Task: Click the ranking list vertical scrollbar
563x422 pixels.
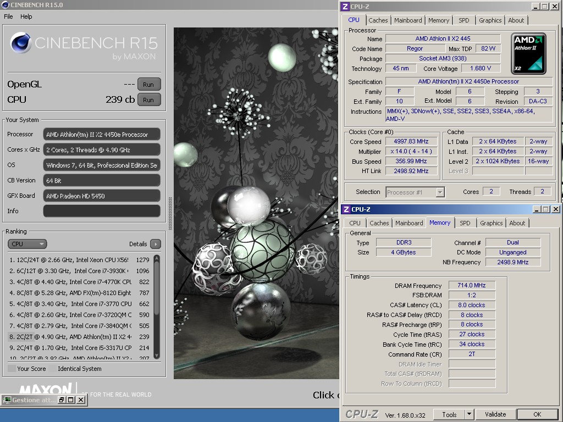Action: tap(157, 307)
